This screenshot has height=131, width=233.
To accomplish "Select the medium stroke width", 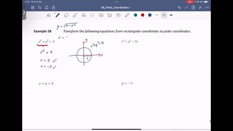I will 164,15.
